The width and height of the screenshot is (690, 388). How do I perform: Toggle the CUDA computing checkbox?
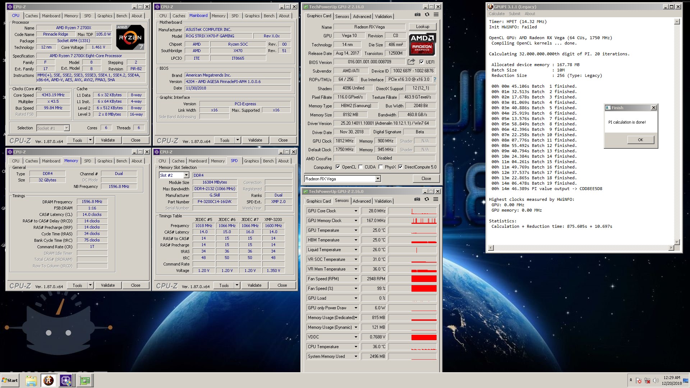tap(360, 167)
